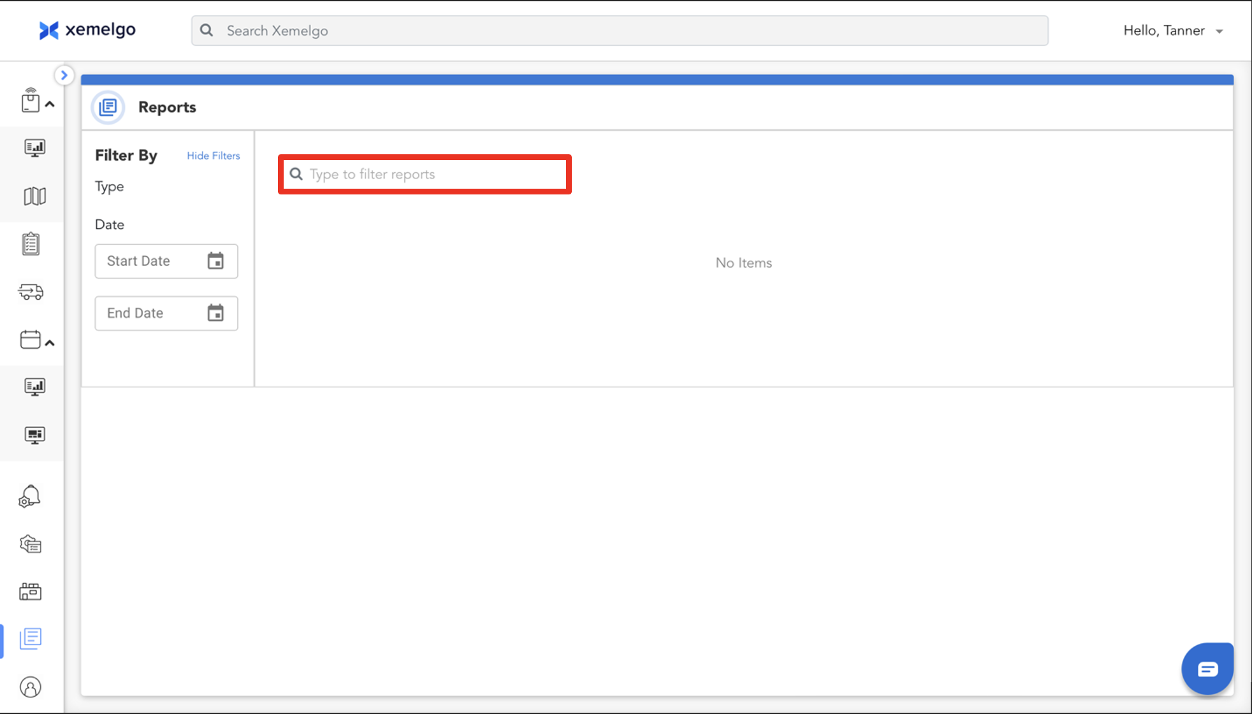Viewport: 1252px width, 714px height.
Task: Open the factory building sidebar icon
Action: [31, 592]
